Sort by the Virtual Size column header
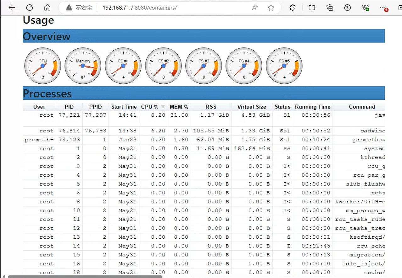Viewport: 402px width, 278px height. pyautogui.click(x=252, y=107)
